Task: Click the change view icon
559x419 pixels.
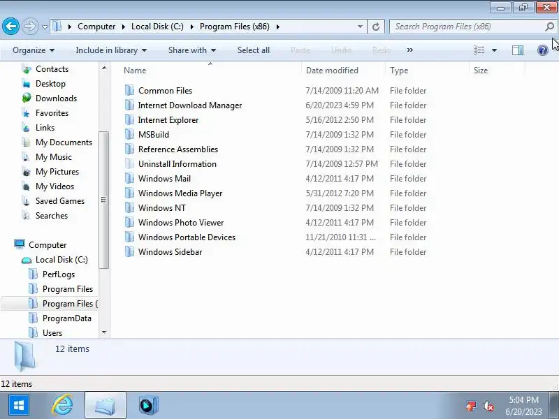Action: 479,50
